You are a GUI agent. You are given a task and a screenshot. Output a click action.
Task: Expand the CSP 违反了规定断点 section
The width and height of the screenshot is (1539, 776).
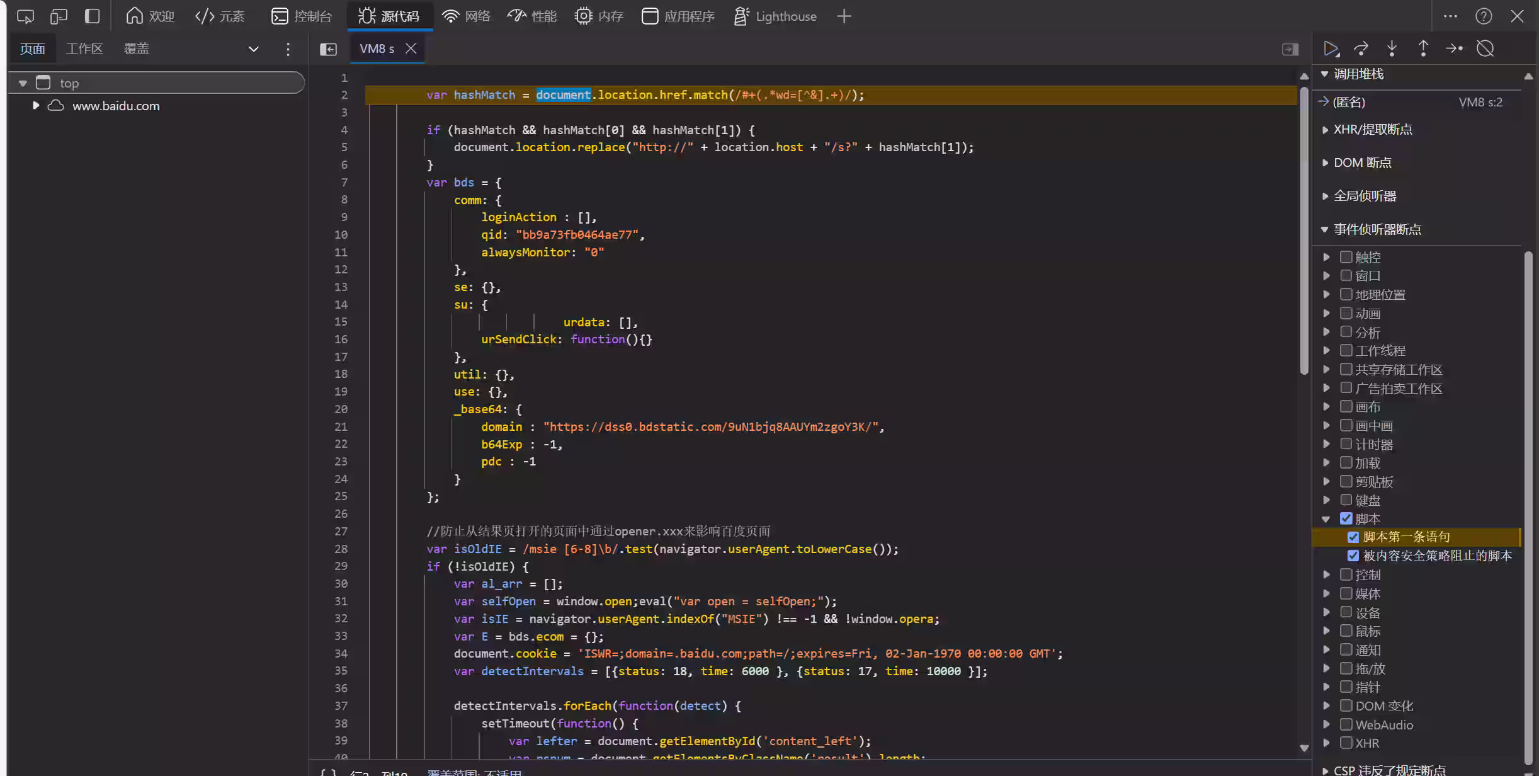(x=1325, y=770)
